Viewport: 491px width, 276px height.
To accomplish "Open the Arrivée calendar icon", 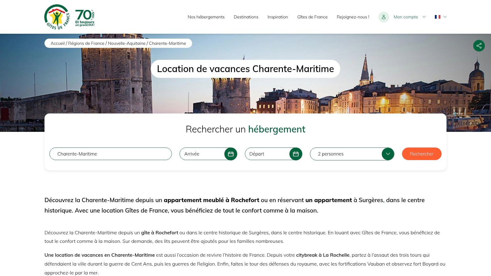I will tap(231, 154).
